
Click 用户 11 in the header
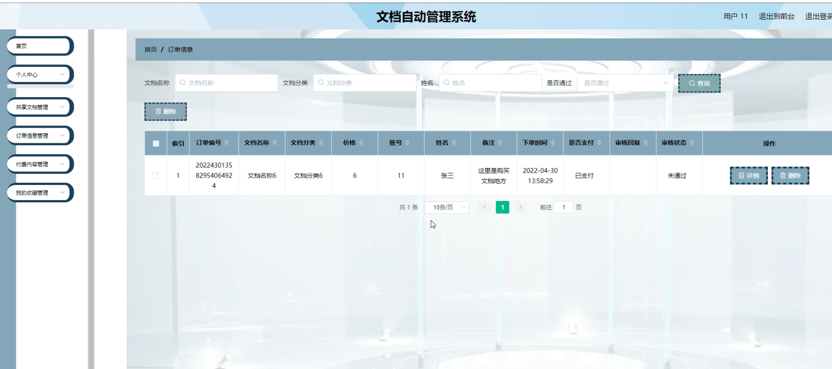tap(735, 16)
